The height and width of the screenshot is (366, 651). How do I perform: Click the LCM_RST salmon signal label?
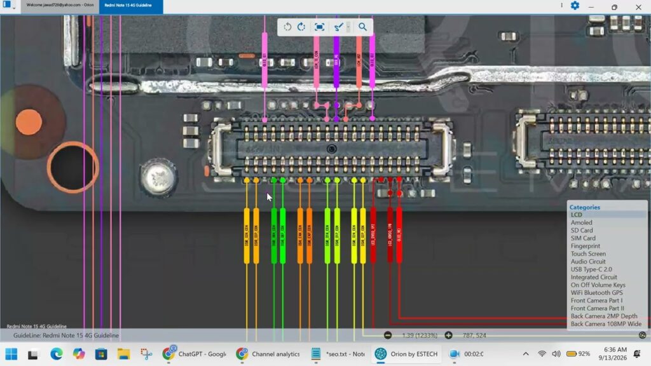point(359,60)
